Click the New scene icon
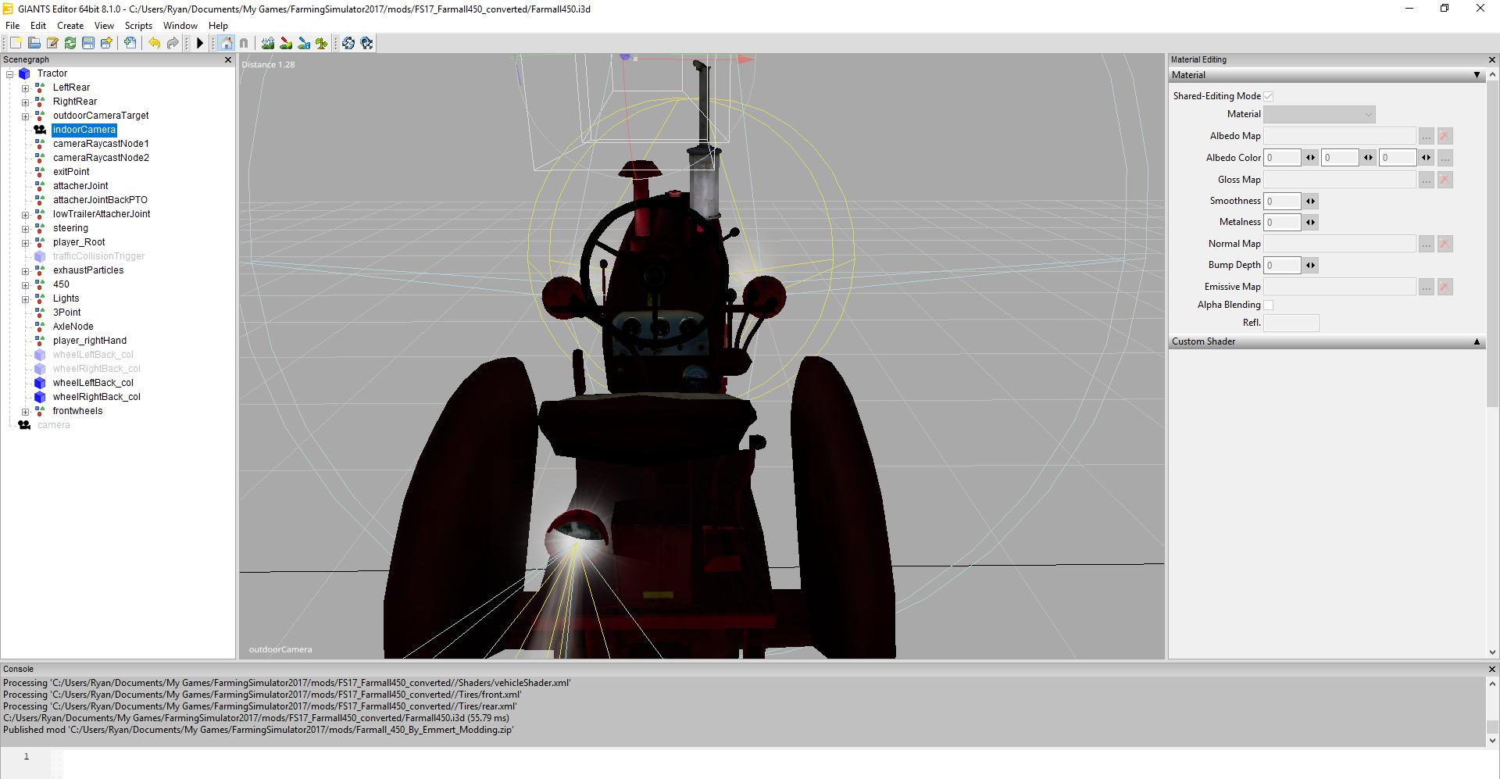 point(16,43)
